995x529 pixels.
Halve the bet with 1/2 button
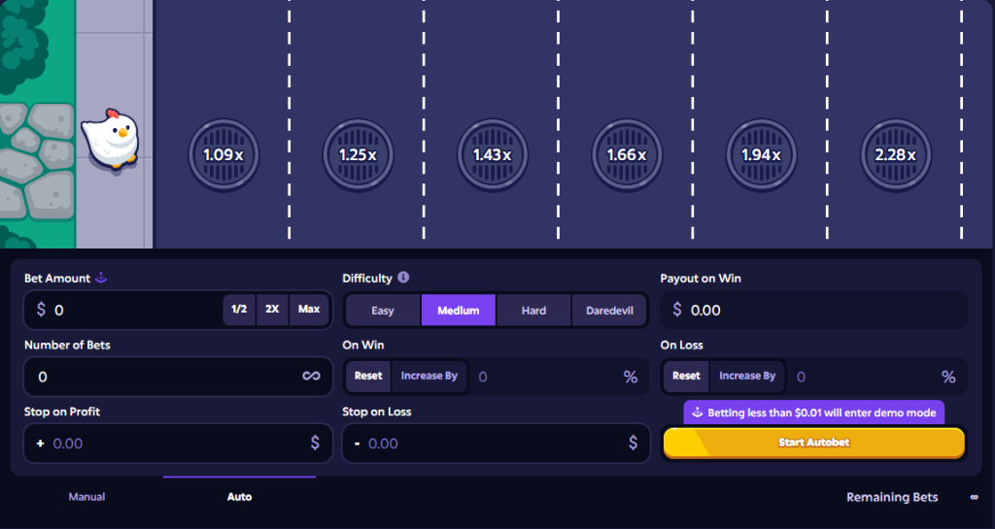point(239,310)
